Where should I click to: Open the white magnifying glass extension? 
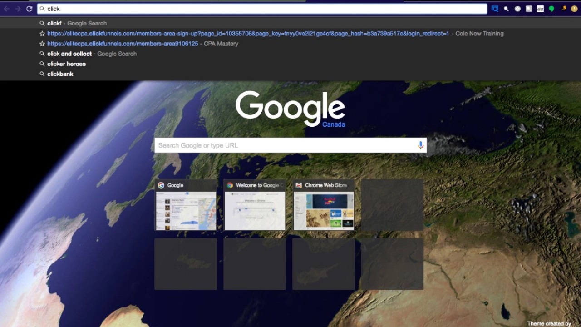[x=506, y=9]
